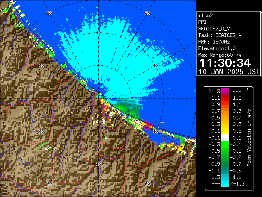Select the 'Task: SEAICE2_A' line
Screen dimensions: 262x197
point(220,35)
